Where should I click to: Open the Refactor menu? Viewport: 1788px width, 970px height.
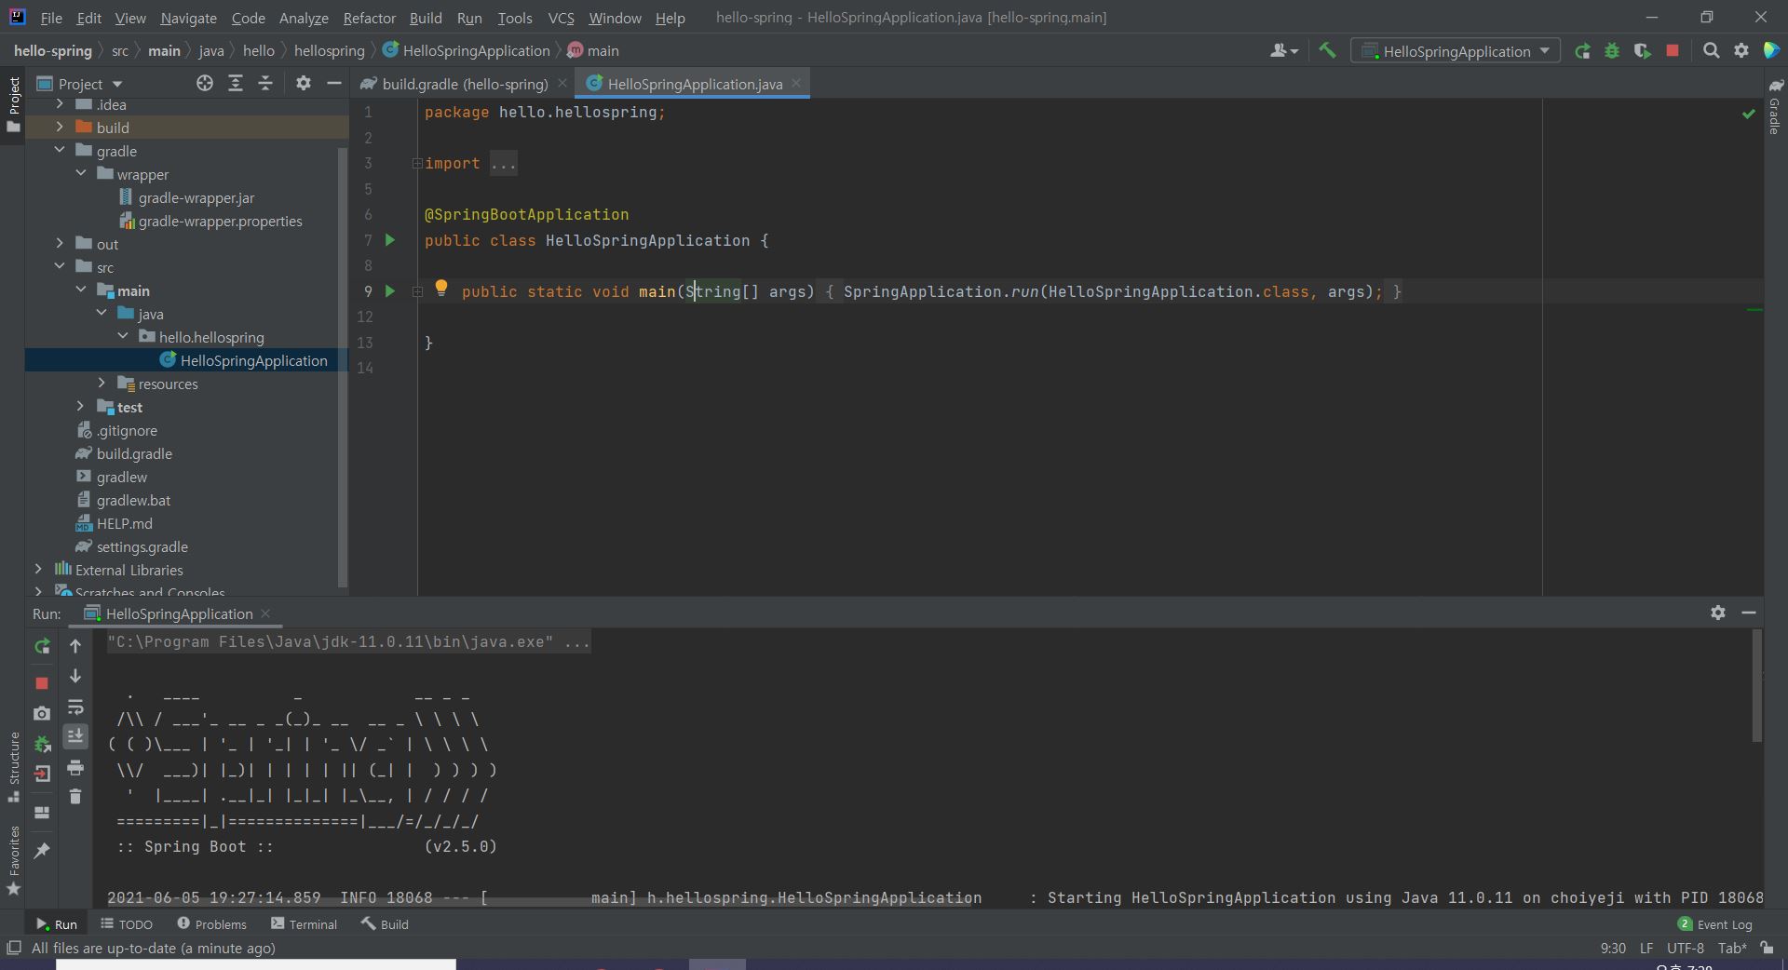369,18
